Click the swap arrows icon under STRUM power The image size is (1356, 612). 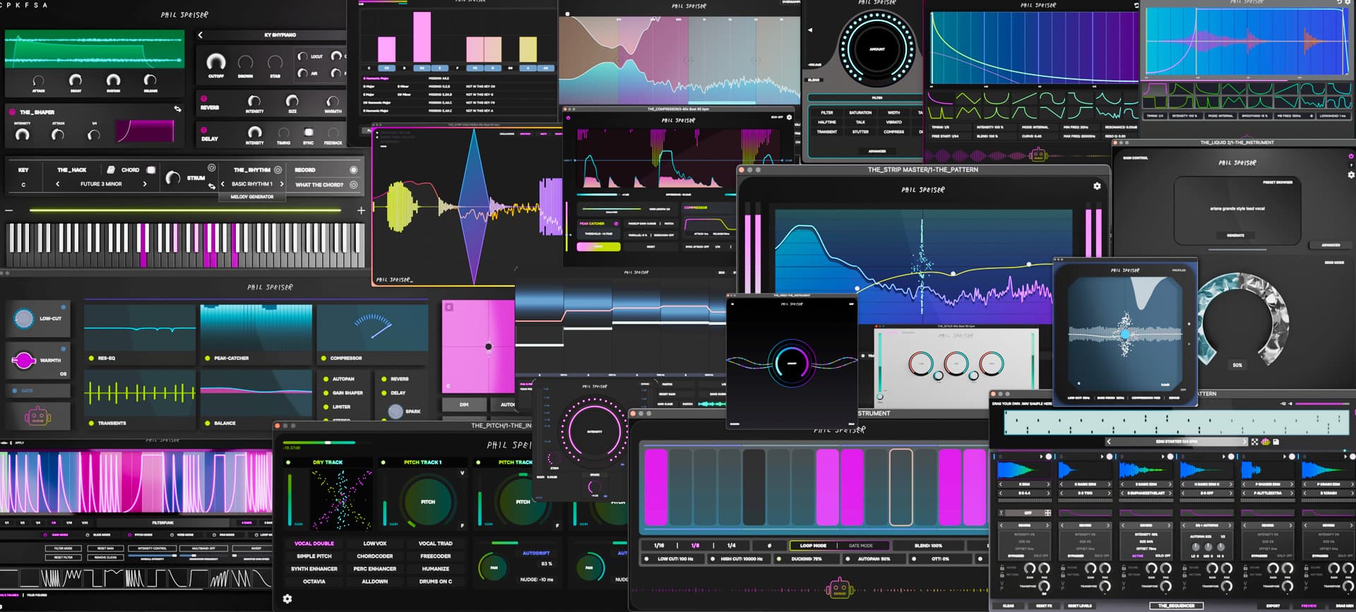coord(211,186)
